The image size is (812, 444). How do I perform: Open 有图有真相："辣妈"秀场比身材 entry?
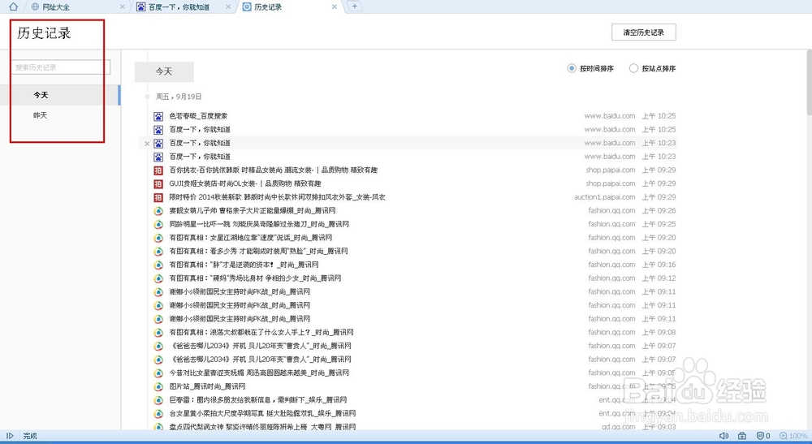255,278
